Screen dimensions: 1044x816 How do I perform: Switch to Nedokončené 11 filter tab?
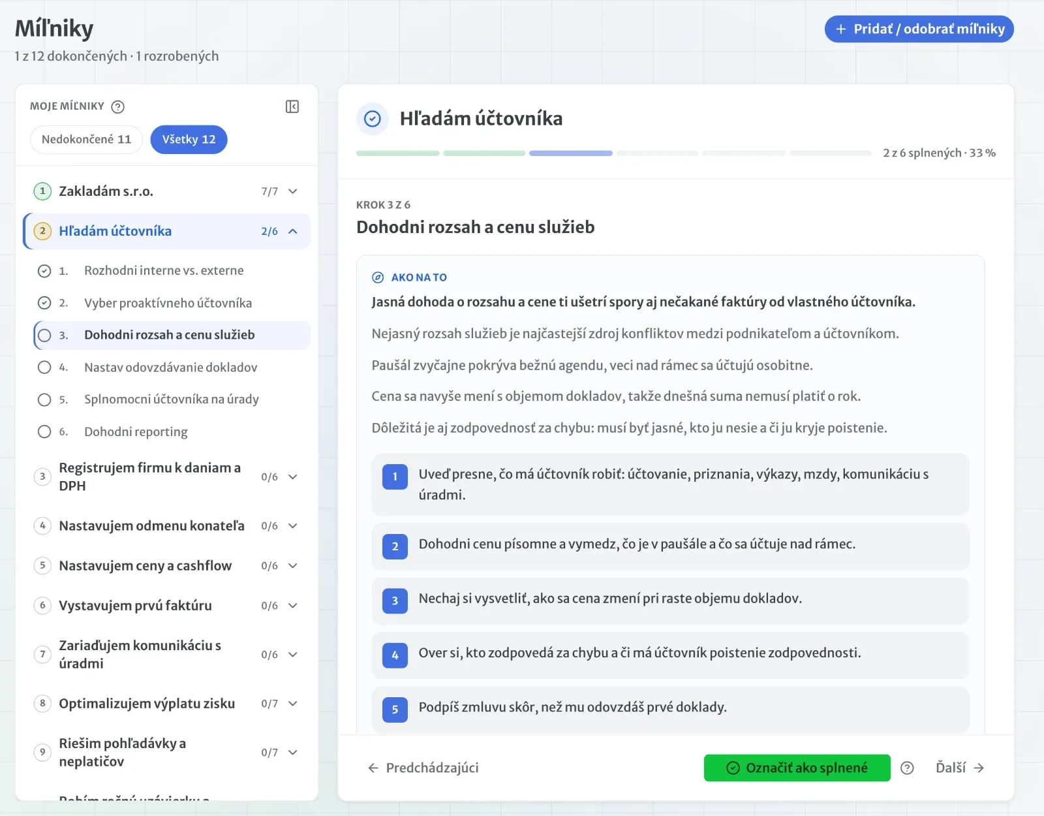[86, 139]
